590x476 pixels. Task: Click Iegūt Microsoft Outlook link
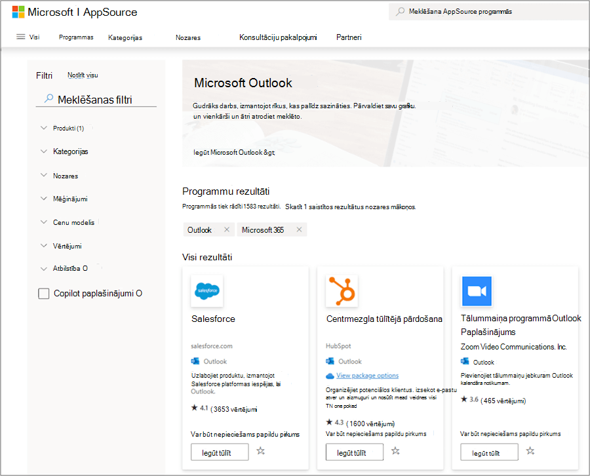point(234,152)
